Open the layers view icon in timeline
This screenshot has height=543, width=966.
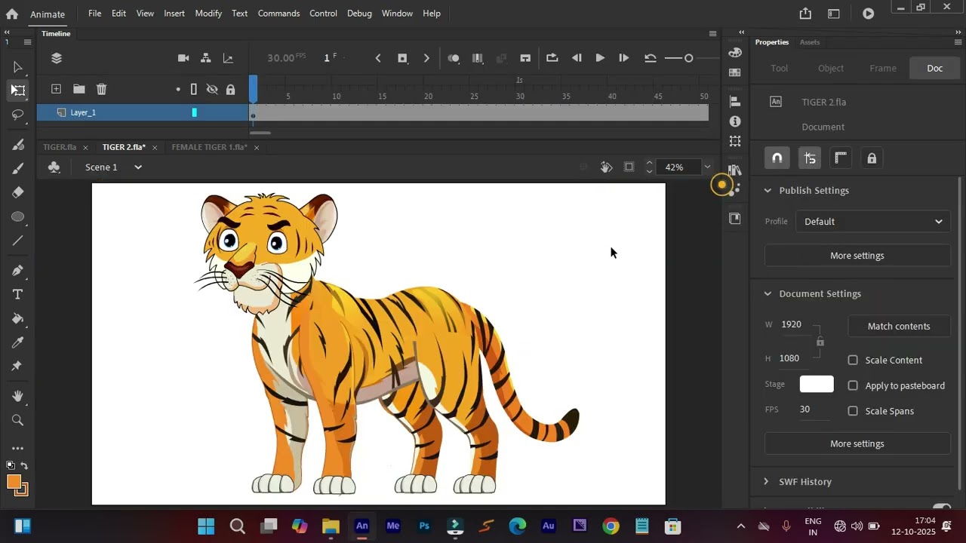pos(57,58)
